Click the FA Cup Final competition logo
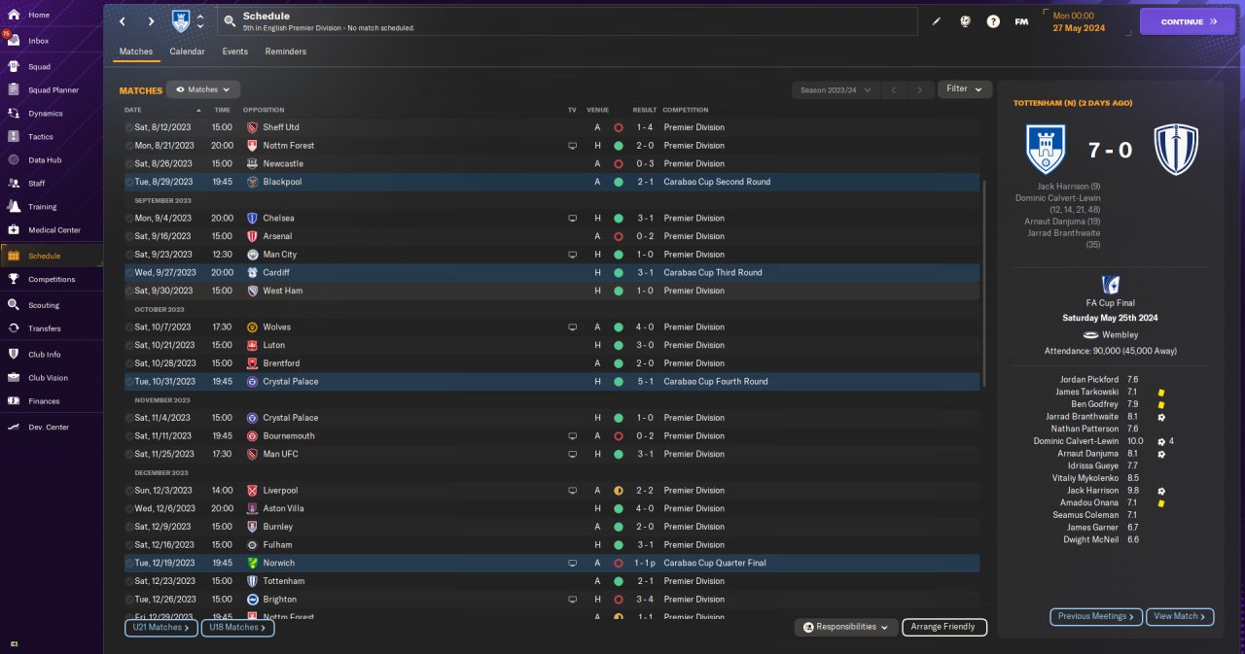 point(1110,285)
